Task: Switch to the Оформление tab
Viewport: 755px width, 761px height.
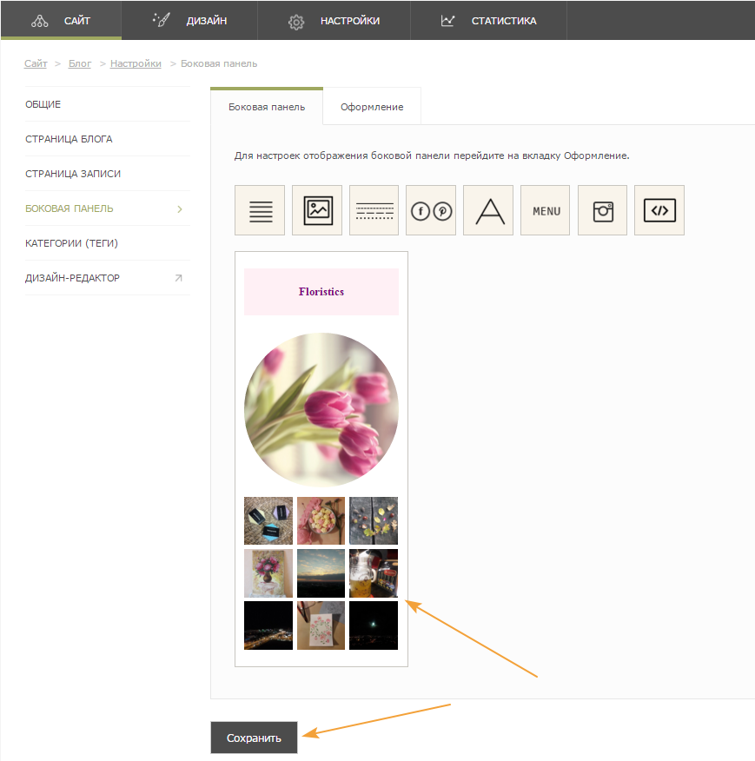Action: [x=372, y=107]
